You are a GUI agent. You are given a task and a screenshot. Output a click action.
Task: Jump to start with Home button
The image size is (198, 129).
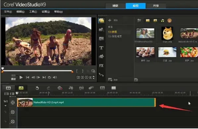click(27, 78)
